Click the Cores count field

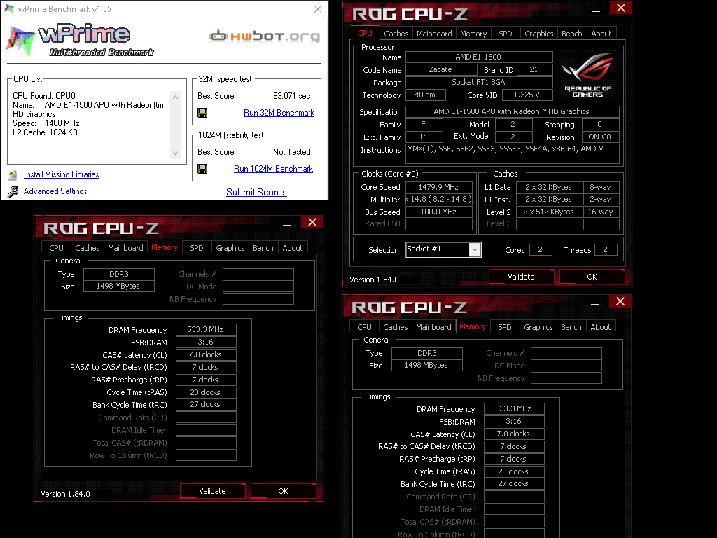(541, 249)
